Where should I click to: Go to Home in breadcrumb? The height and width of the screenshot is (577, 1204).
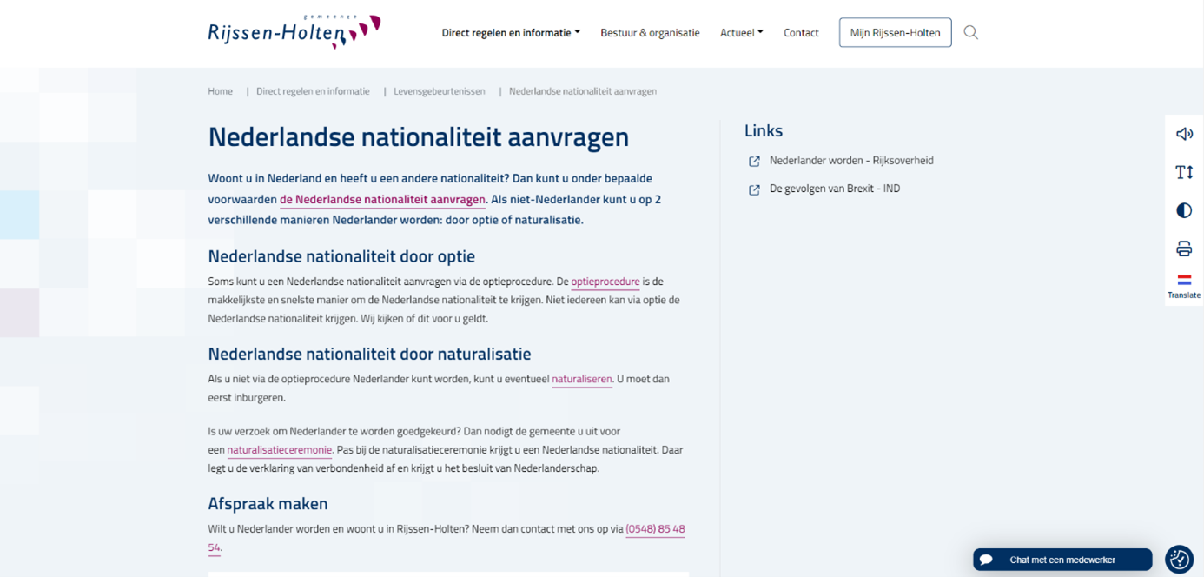tap(221, 91)
